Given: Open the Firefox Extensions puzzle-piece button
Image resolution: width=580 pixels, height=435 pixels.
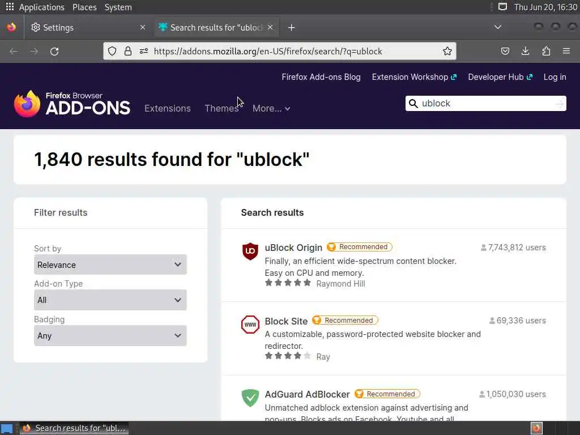Looking at the screenshot, I should coord(546,52).
